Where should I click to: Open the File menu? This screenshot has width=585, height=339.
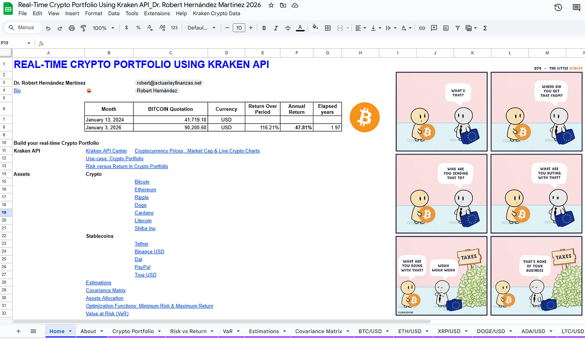click(x=23, y=13)
